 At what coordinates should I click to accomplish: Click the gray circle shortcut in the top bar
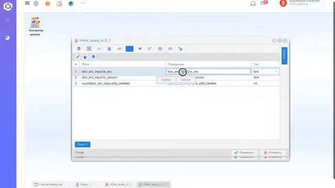(x=36, y=4)
